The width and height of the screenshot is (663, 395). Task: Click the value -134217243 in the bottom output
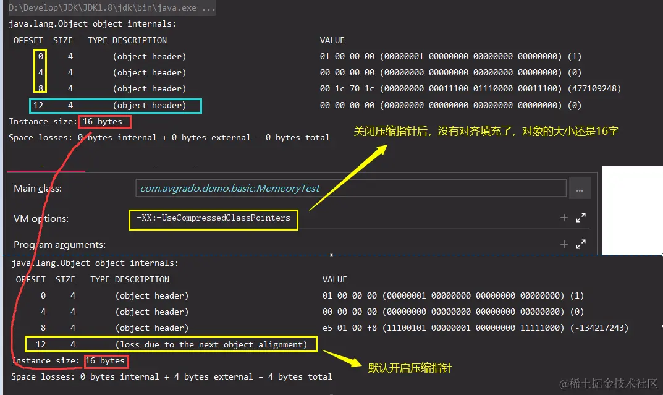(599, 328)
